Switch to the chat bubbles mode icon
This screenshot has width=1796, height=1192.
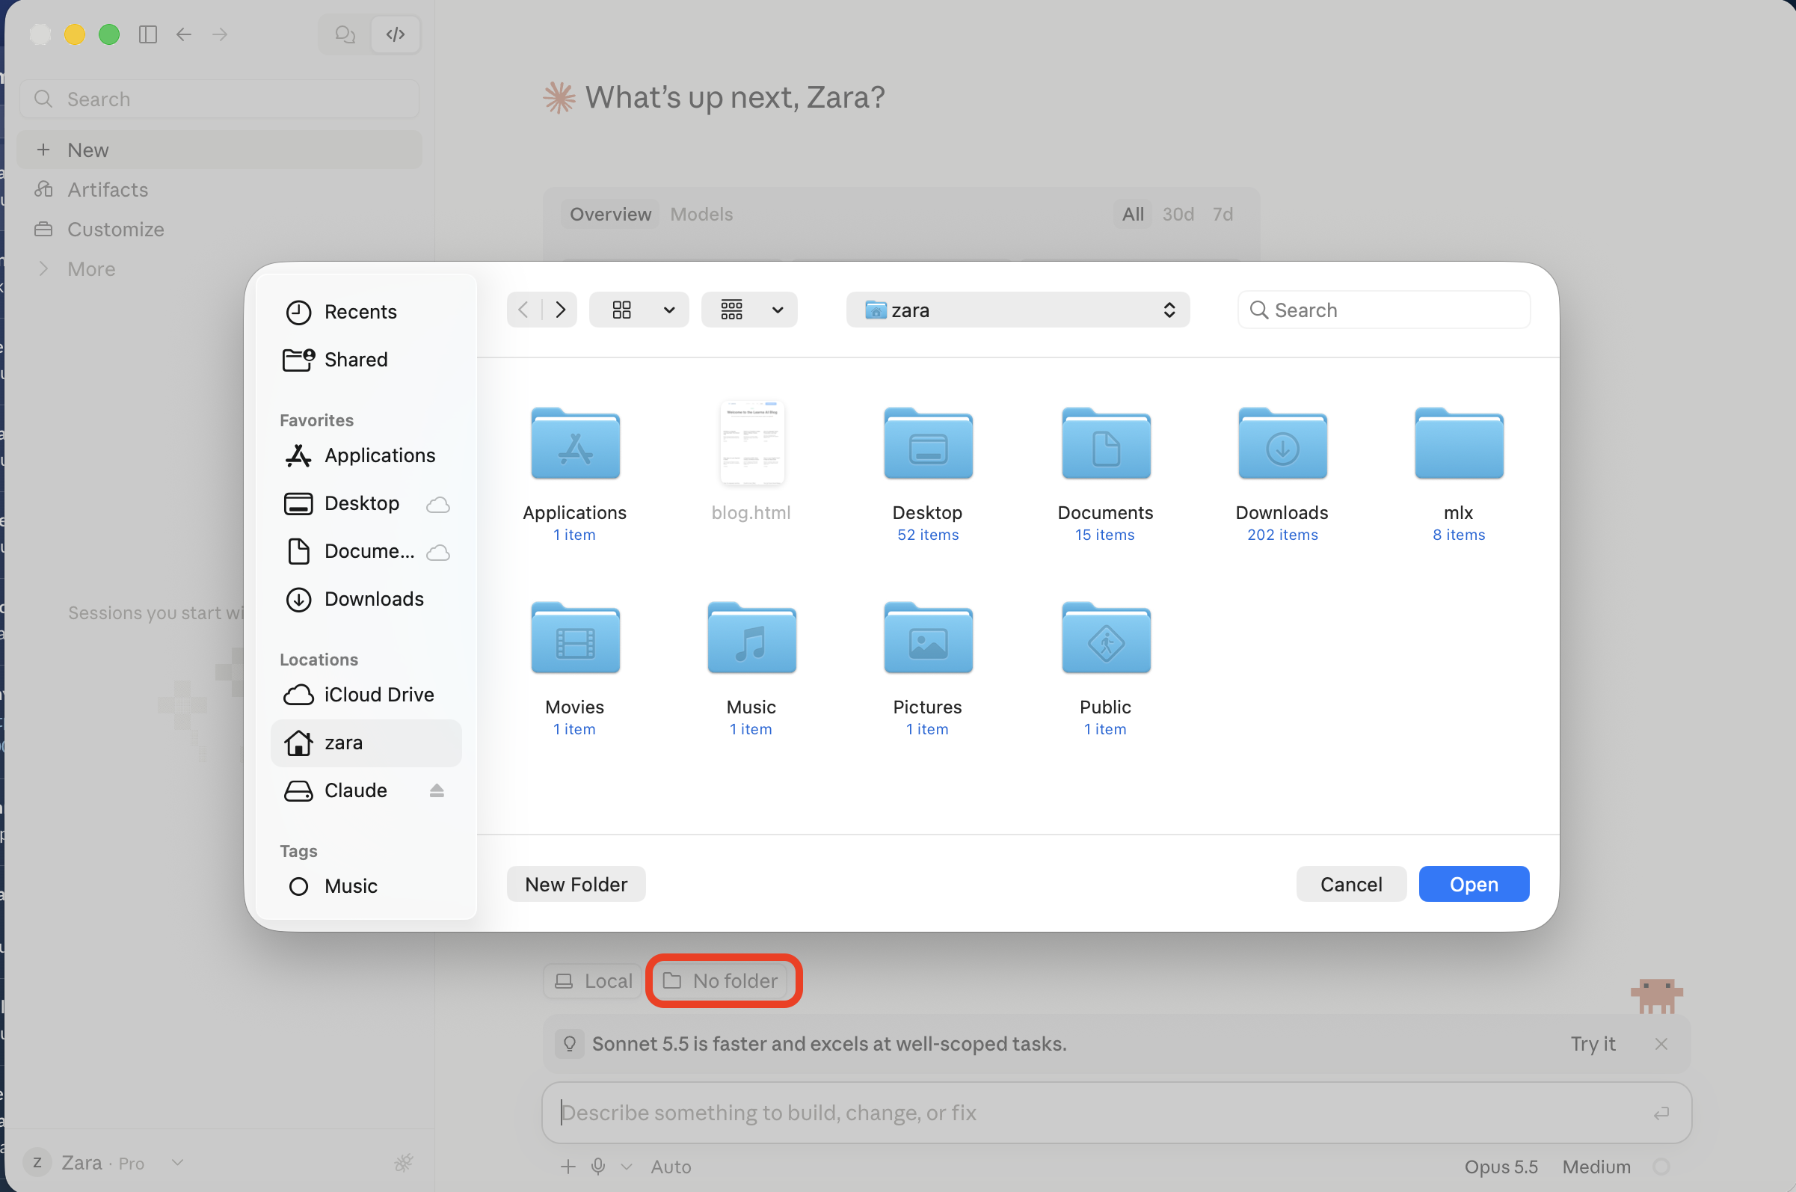(345, 34)
